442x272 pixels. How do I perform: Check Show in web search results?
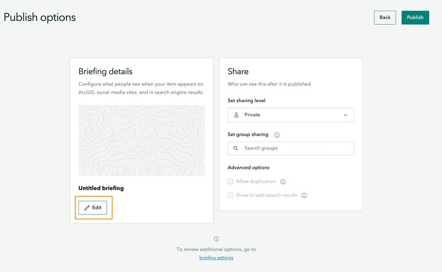coord(231,195)
